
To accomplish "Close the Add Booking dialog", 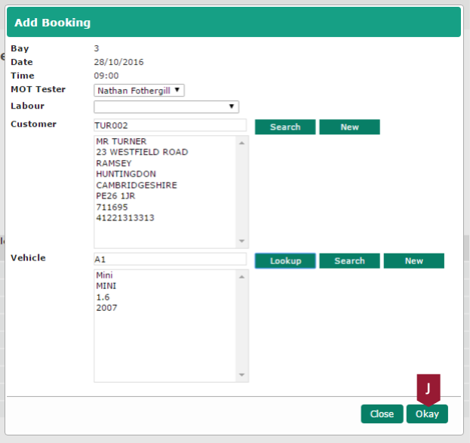I will click(x=382, y=414).
